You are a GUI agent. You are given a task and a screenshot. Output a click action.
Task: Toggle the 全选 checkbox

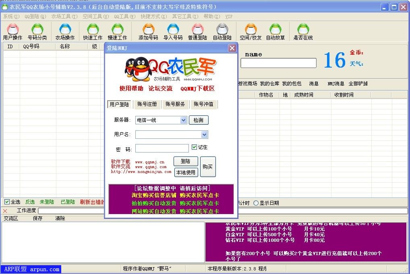coord(7,202)
